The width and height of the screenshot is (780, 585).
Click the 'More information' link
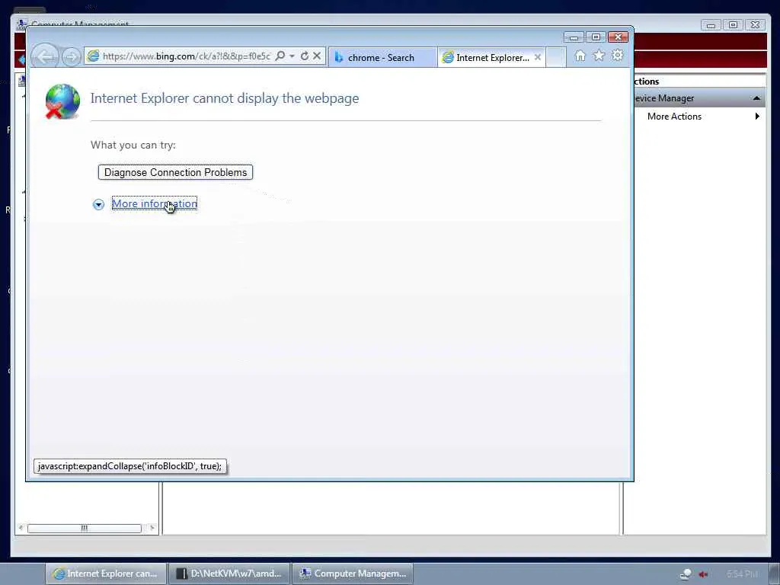click(155, 203)
